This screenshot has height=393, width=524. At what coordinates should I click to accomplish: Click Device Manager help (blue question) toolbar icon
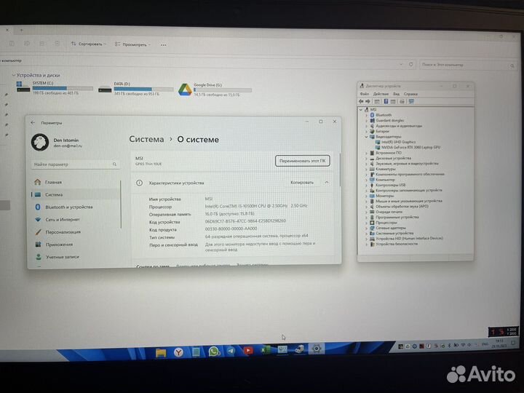point(385,101)
